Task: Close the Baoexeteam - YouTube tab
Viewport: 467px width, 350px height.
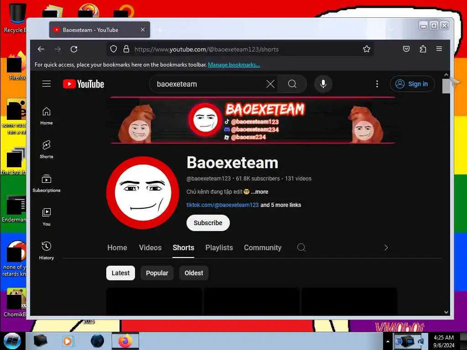Action: pyautogui.click(x=143, y=30)
